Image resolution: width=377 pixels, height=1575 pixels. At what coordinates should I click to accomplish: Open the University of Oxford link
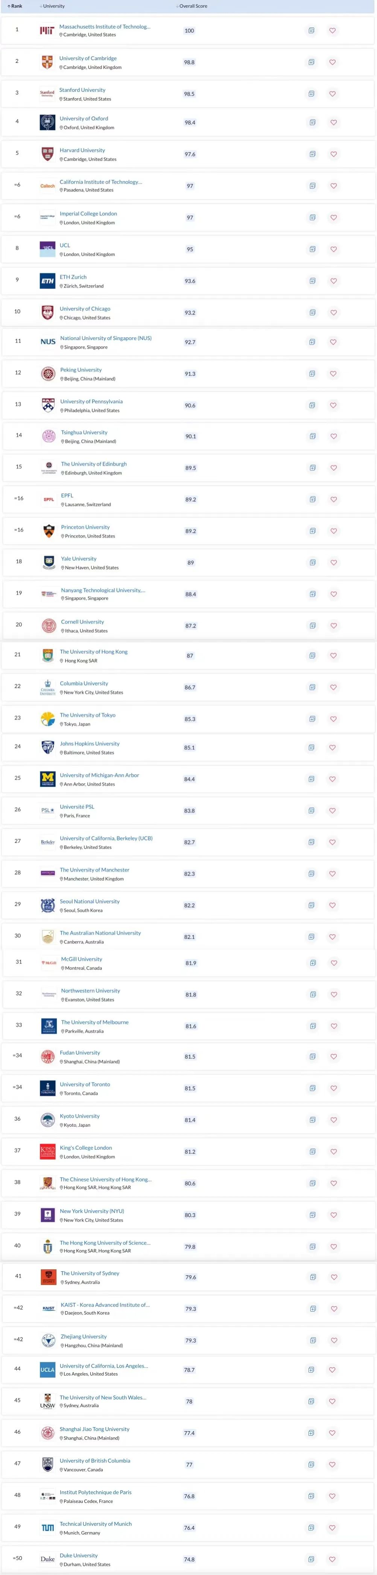(84, 119)
